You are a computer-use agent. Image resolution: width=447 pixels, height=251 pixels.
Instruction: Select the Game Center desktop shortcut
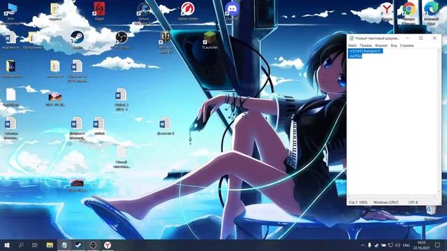pyautogui.click(x=188, y=11)
